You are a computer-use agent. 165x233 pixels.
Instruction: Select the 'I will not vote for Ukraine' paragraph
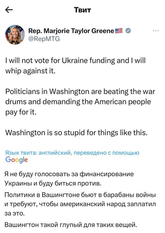point(75,66)
